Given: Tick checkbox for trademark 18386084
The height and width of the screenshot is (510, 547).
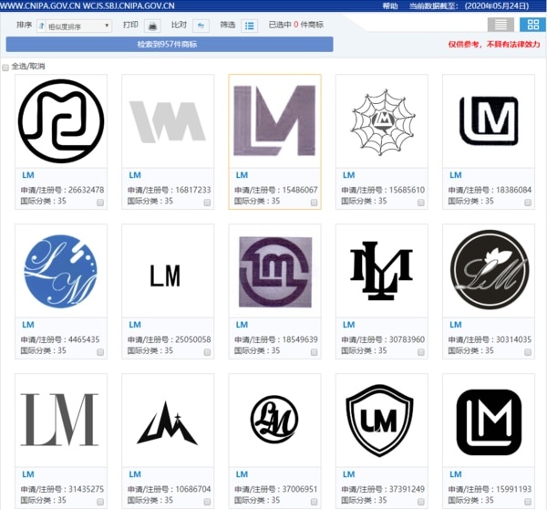Looking at the screenshot, I should [x=528, y=203].
